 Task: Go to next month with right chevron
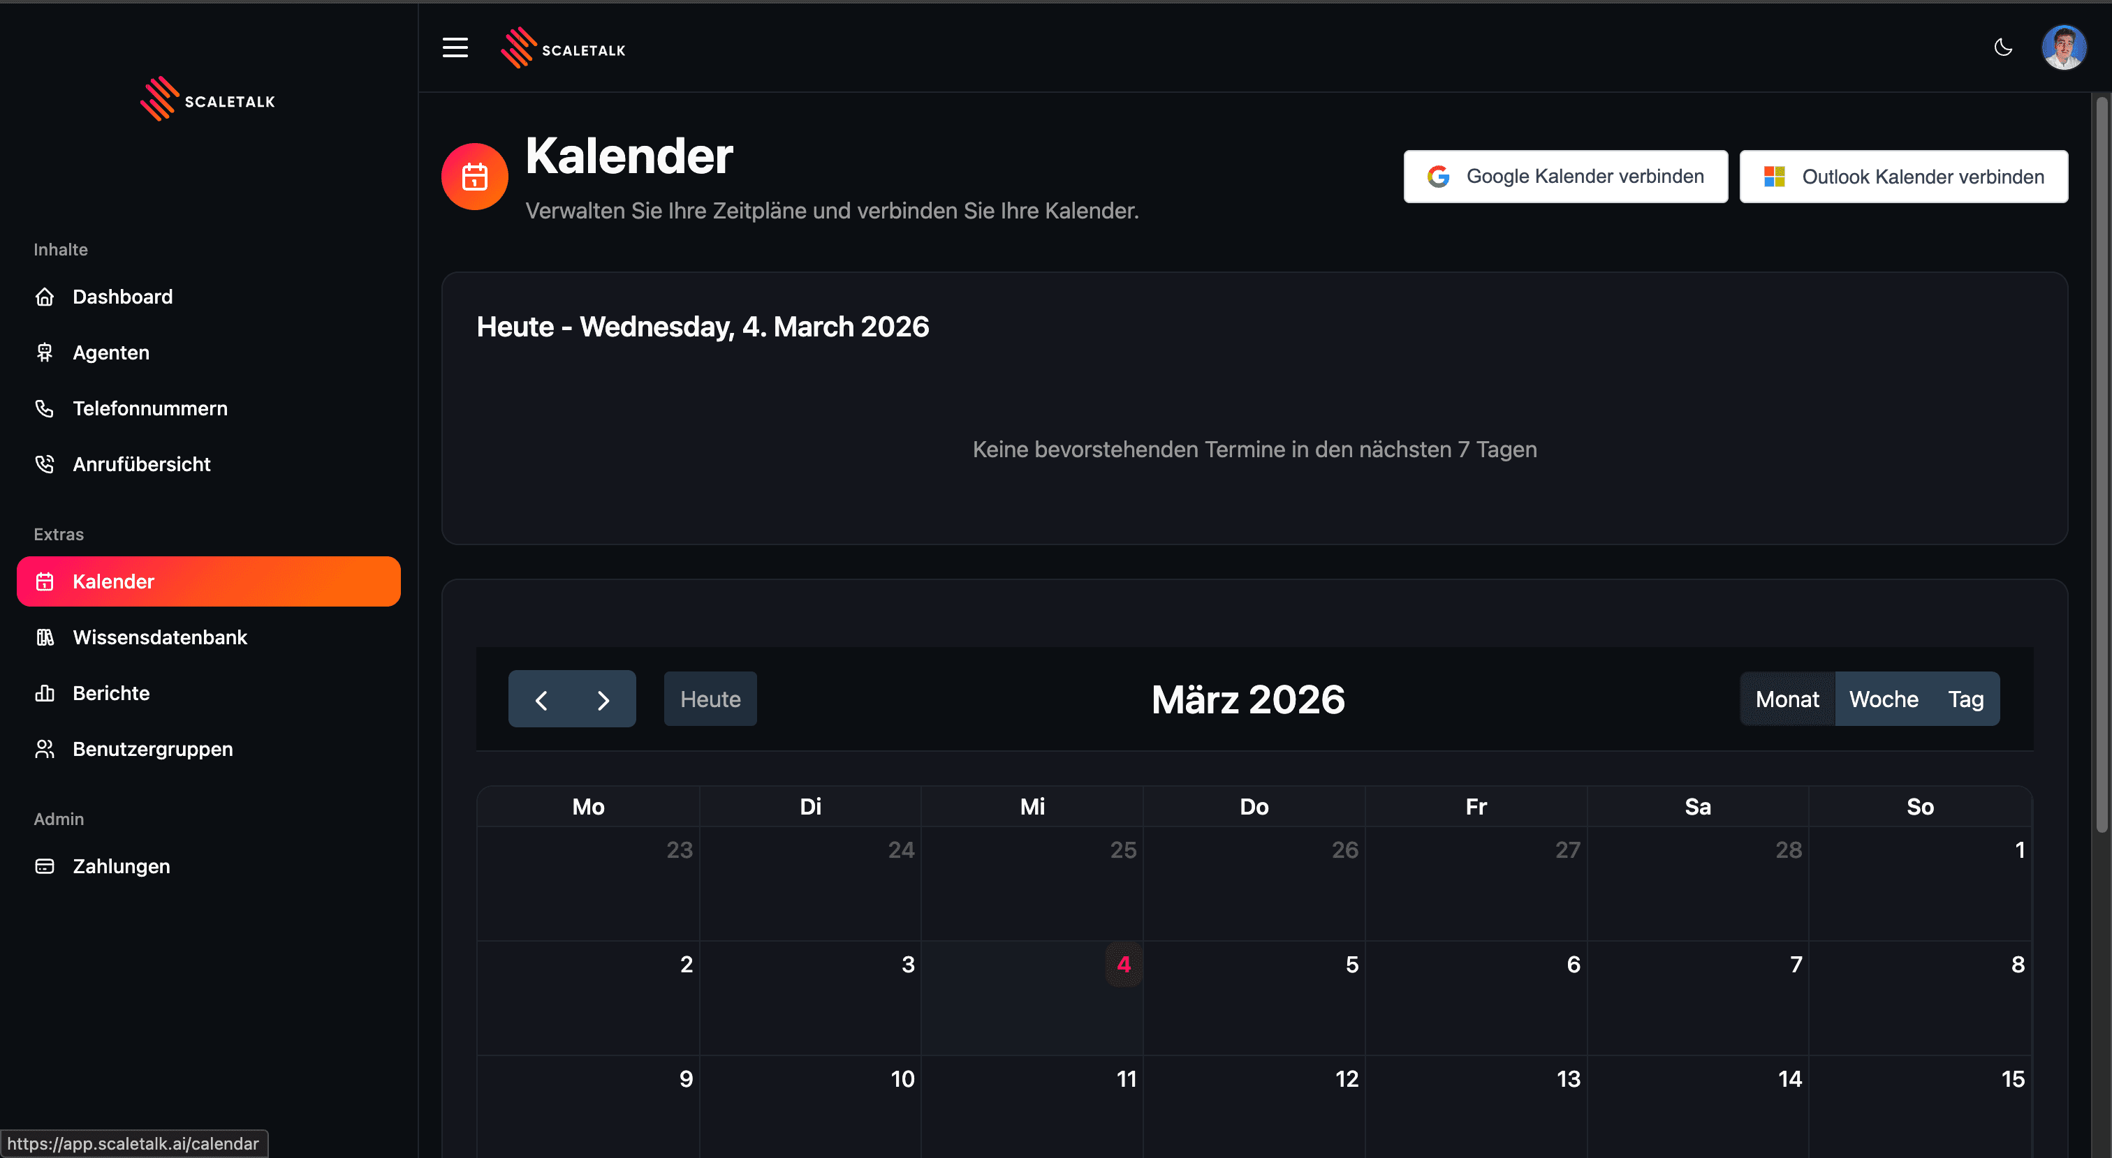[x=603, y=700]
